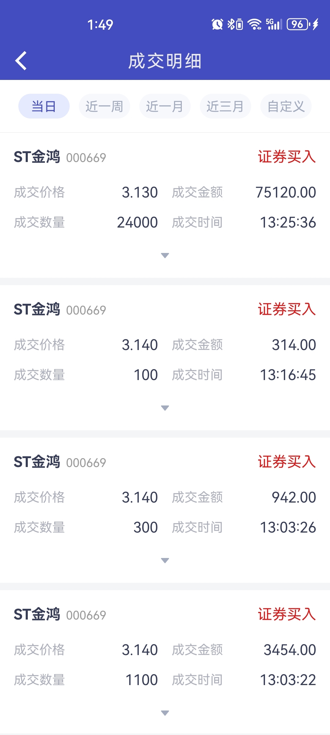Tap 证券买入 label on the 314.00 trade
Viewport: 330px width, 735px height.
pos(287,309)
